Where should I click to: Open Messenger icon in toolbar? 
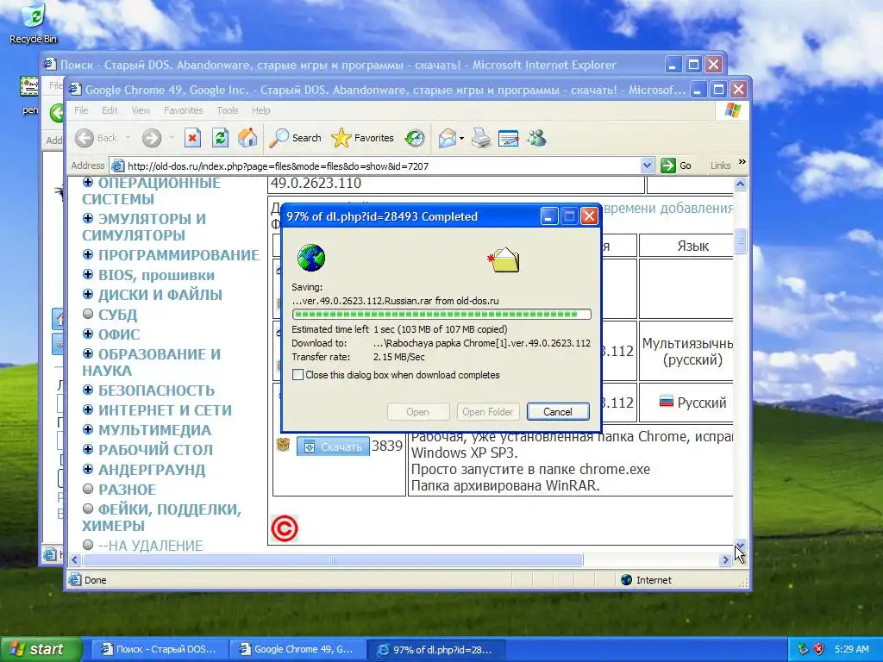pos(536,138)
